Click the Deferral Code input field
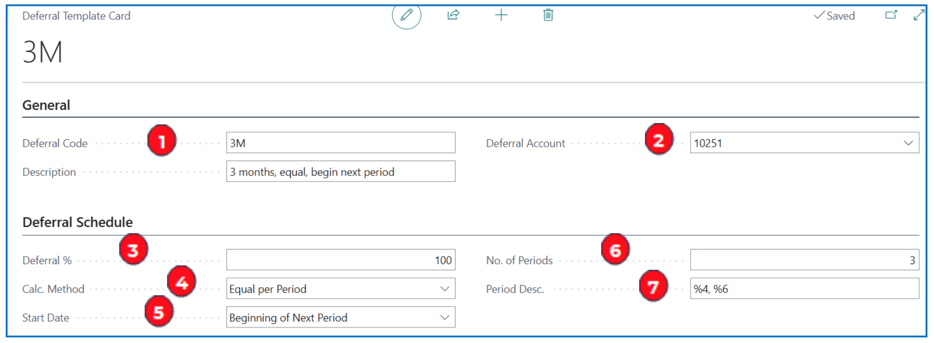Viewport: 934px width, 343px height. [x=340, y=143]
